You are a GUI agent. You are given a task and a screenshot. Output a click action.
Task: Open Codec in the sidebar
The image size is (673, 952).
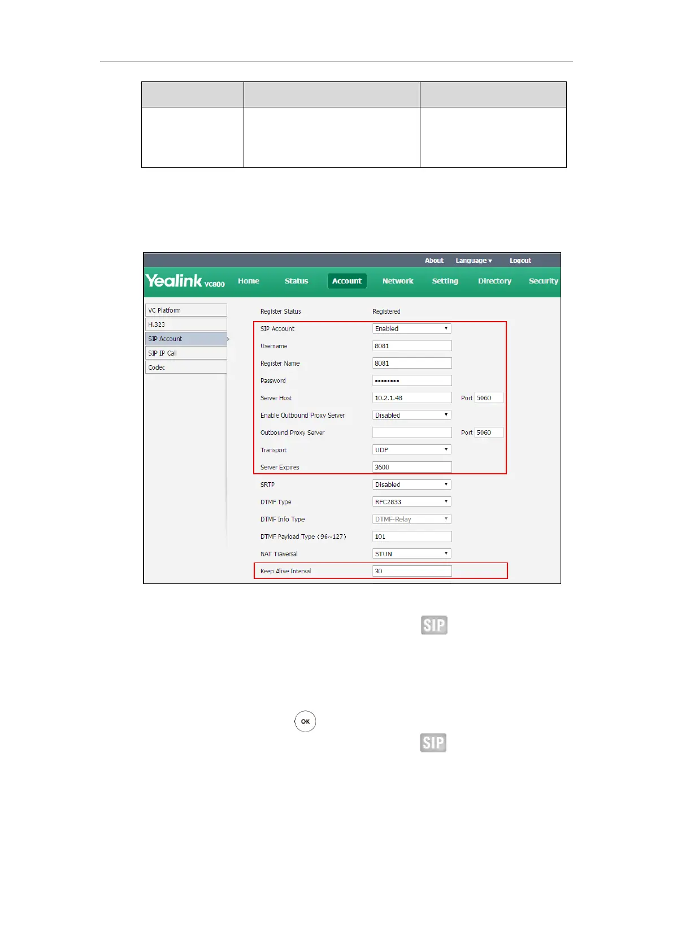186,367
